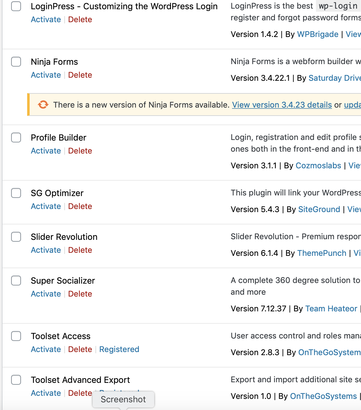Screen dimensions: 361x410
Task: Delete Toolset Access plugin
Action: point(80,349)
